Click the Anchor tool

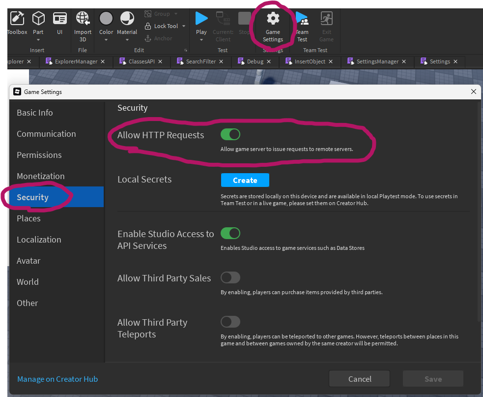coord(159,38)
